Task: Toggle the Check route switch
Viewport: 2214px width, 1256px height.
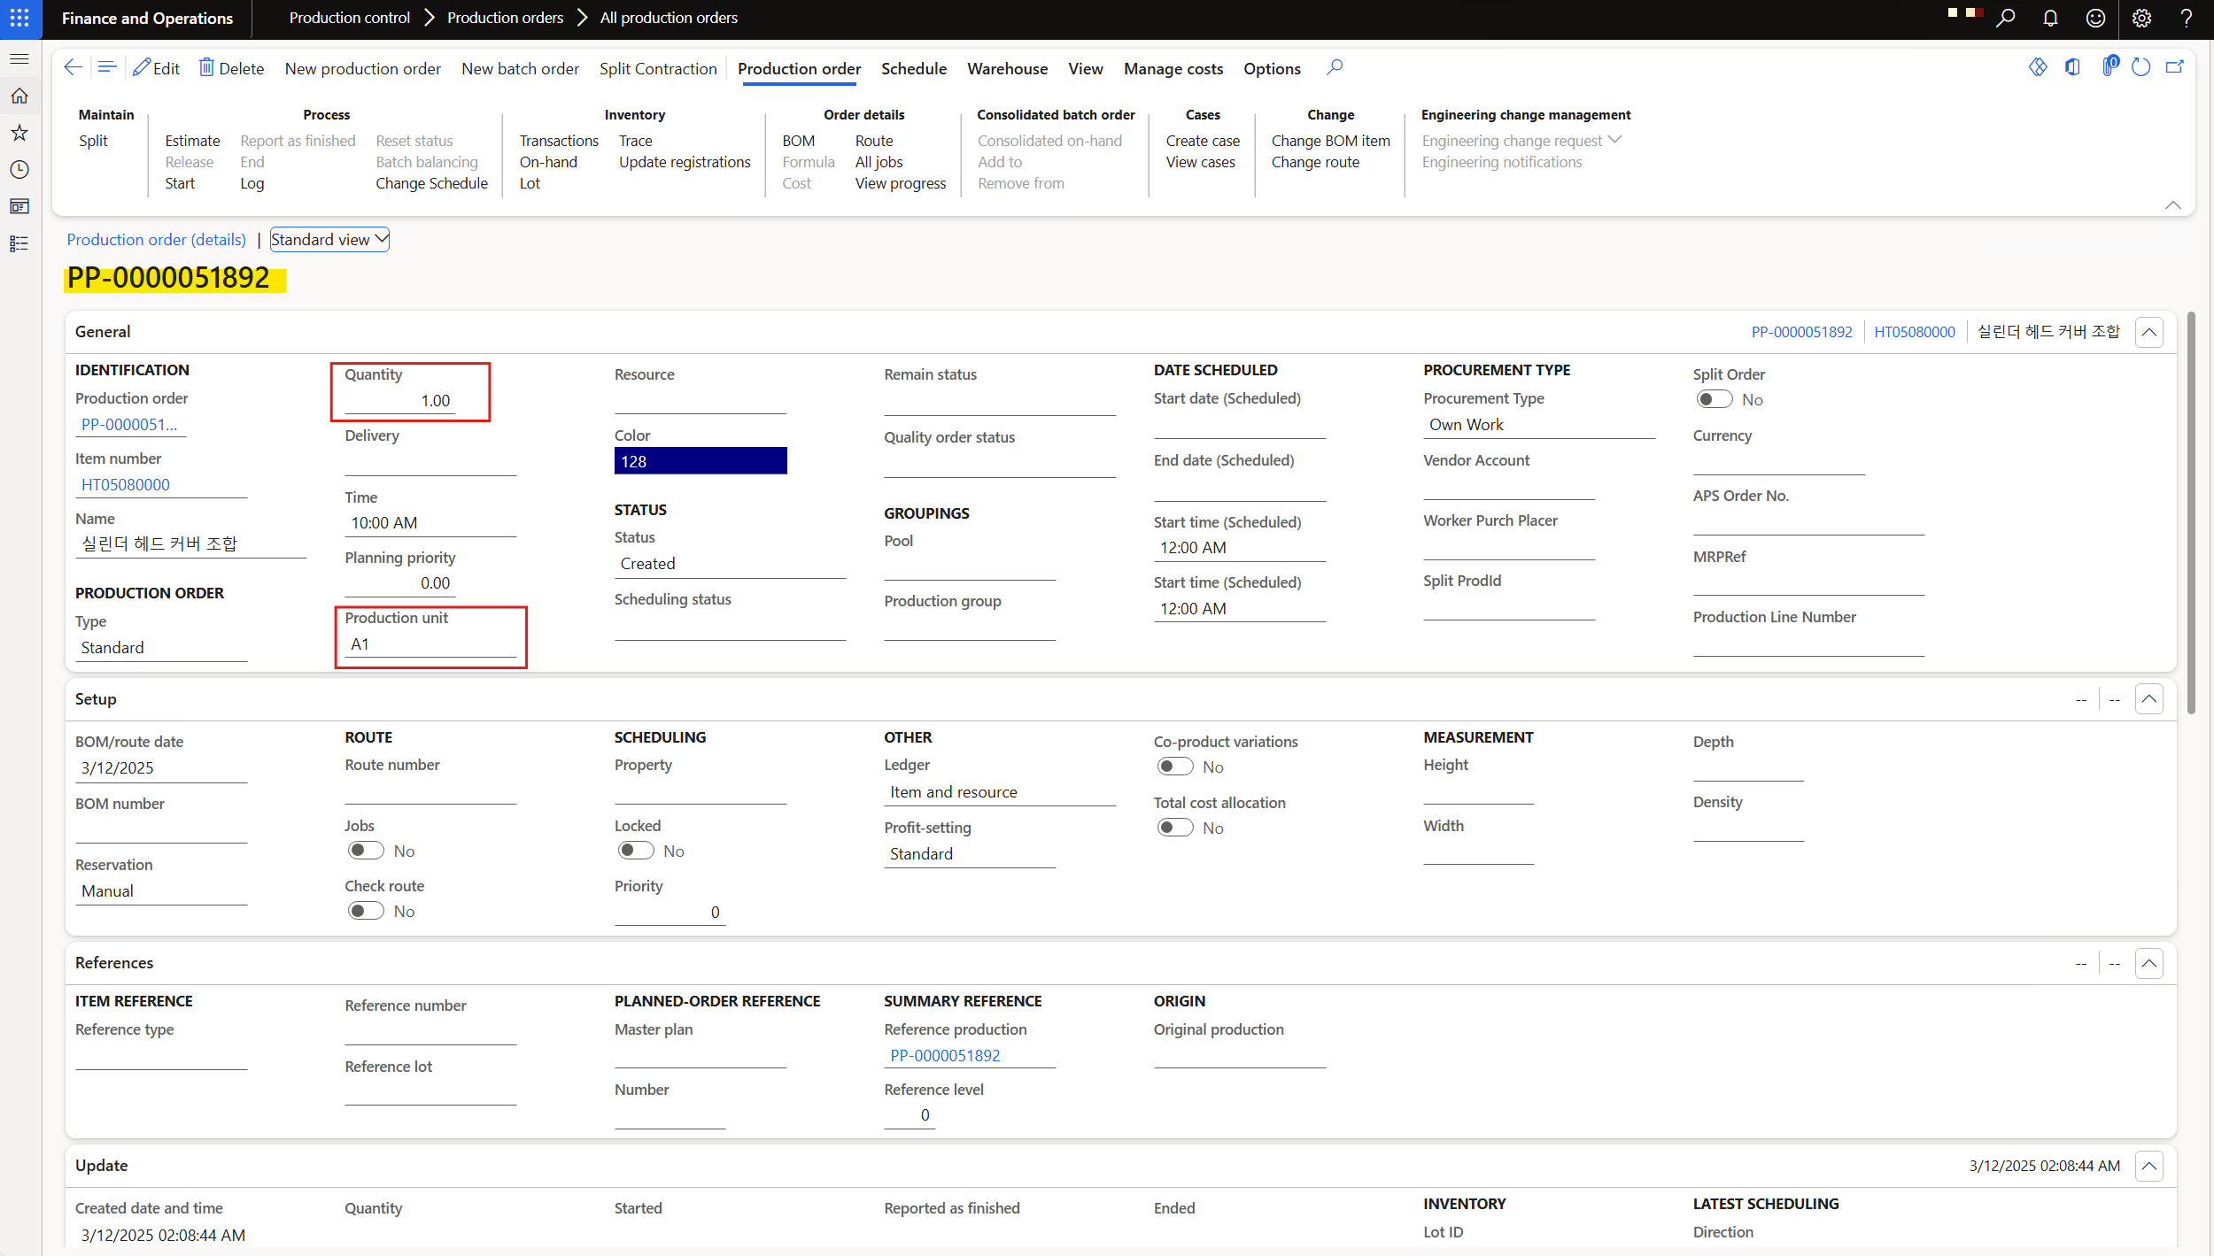Action: [365, 911]
